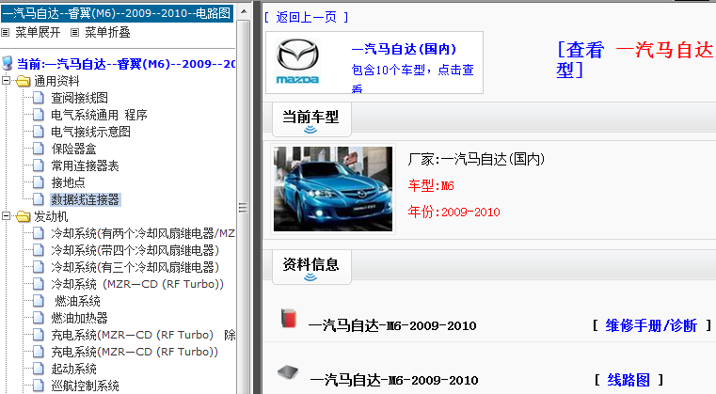
Task: Toggle the wave arrow under 资料信息
Action: pos(310,277)
